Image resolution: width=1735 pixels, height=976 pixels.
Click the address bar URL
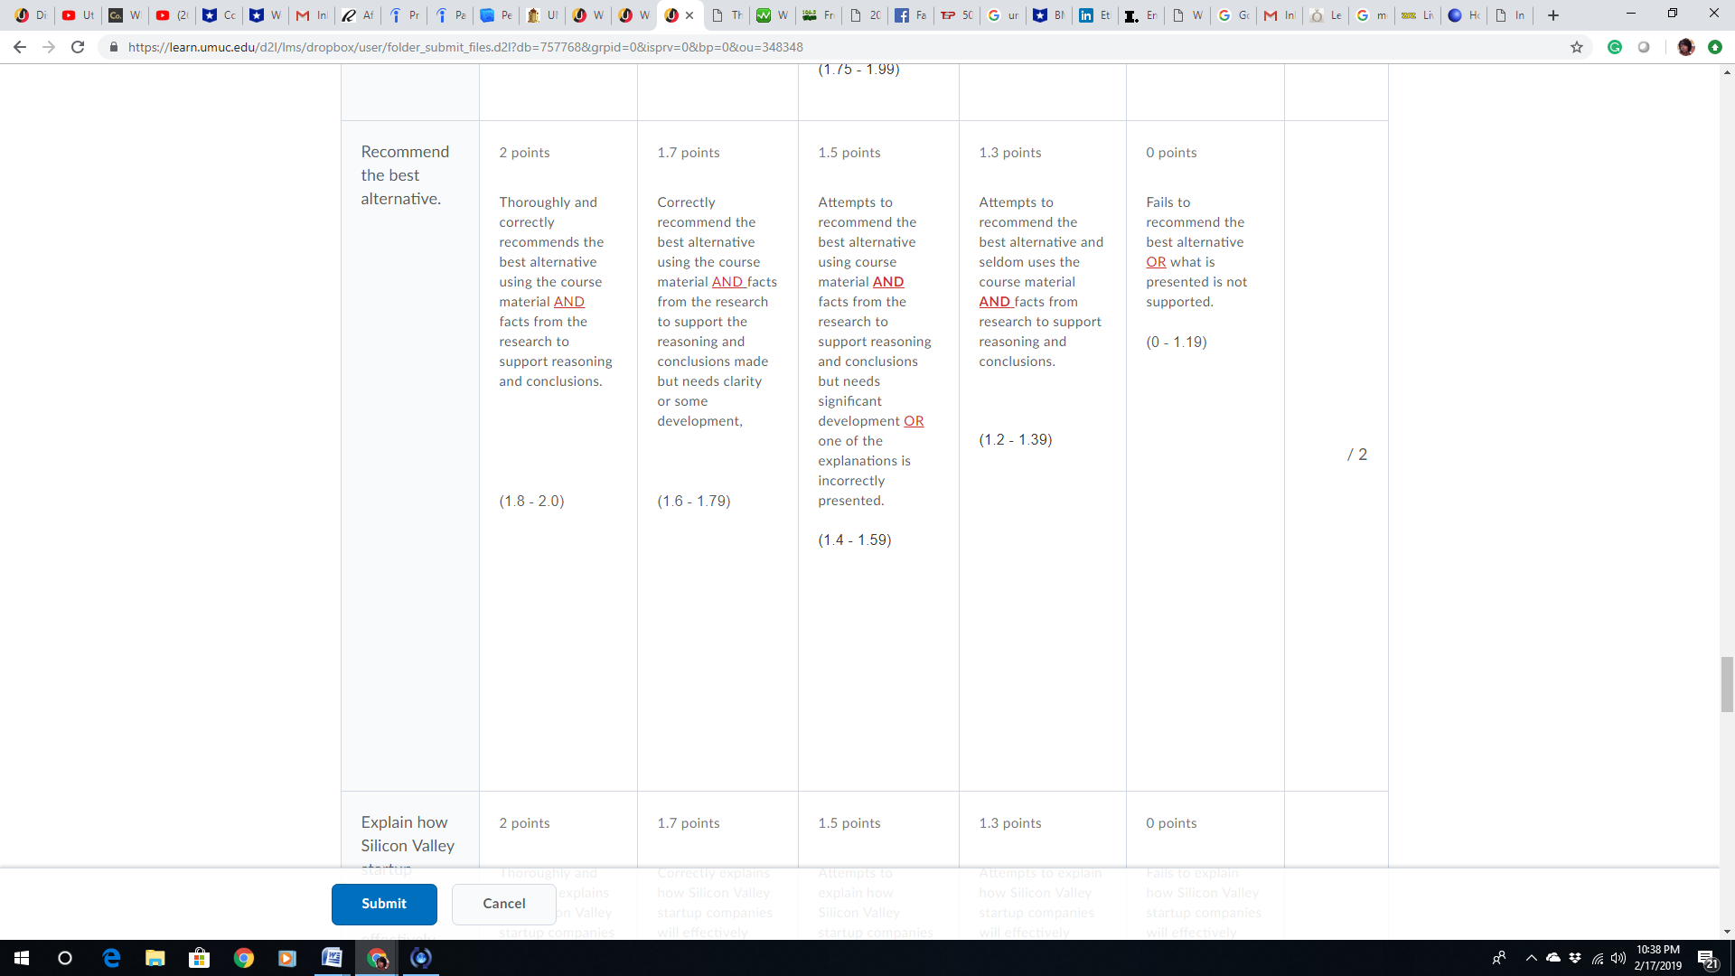pos(465,47)
